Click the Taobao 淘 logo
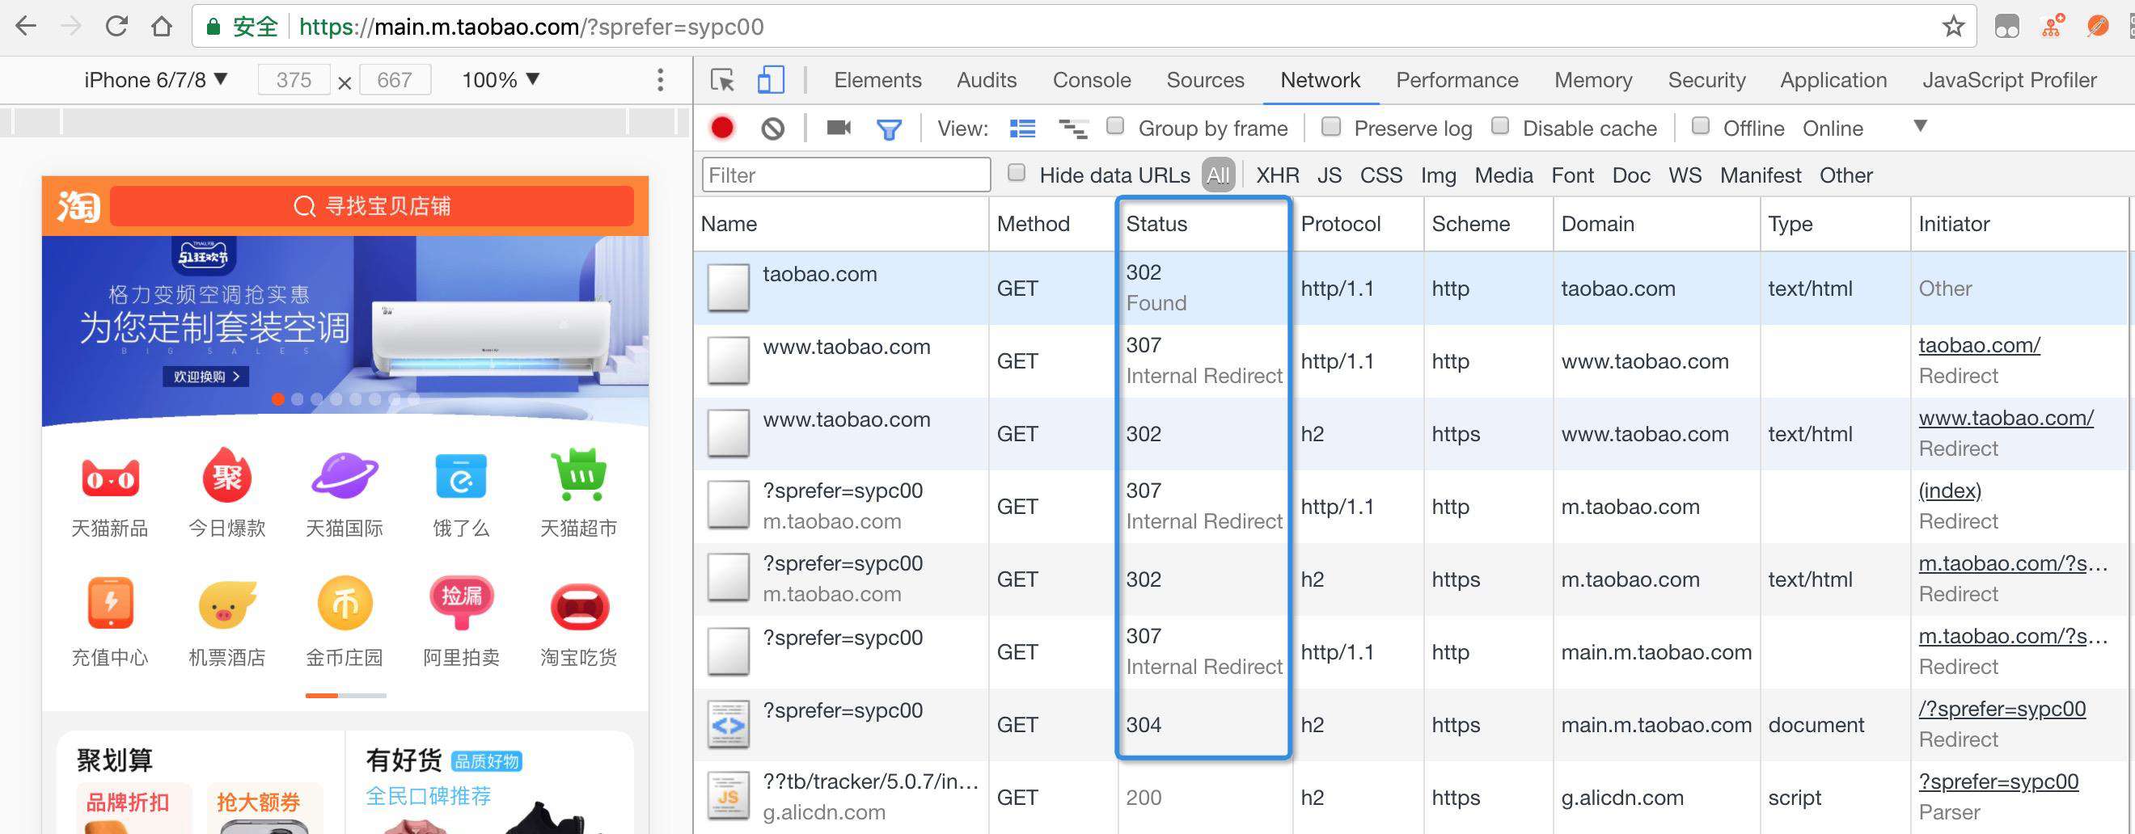 (78, 206)
